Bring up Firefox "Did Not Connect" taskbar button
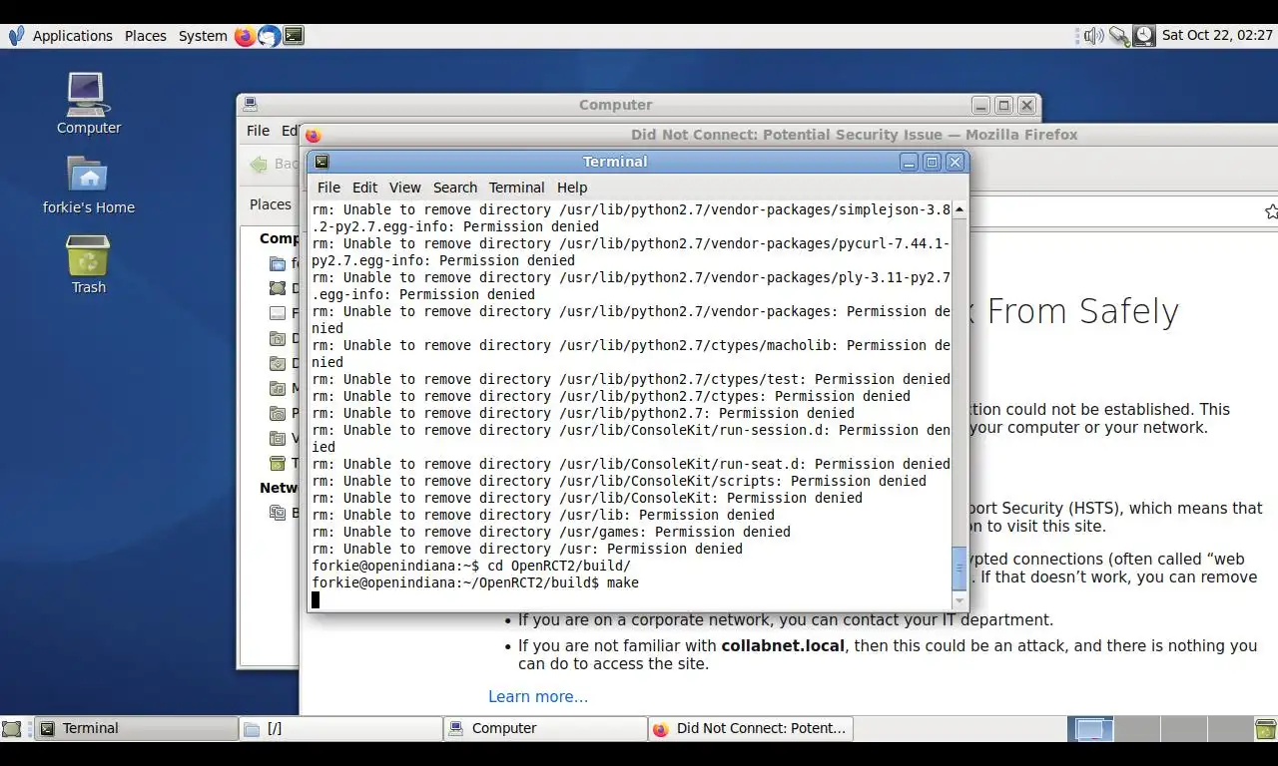 [x=751, y=729]
